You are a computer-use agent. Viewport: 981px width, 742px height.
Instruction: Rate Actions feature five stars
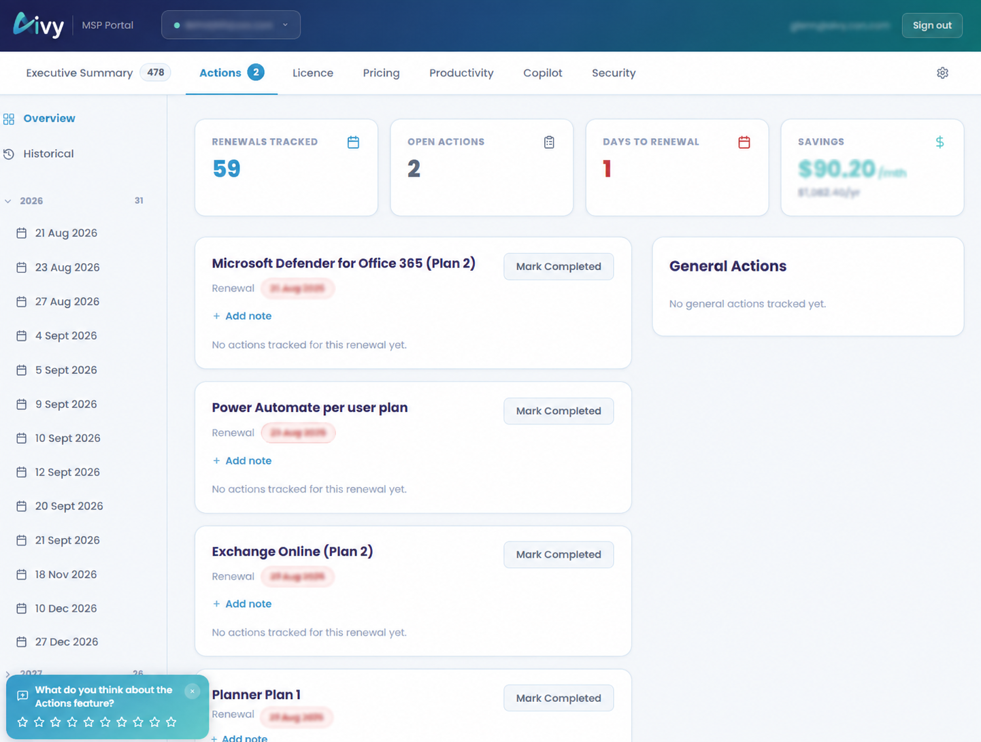(88, 722)
